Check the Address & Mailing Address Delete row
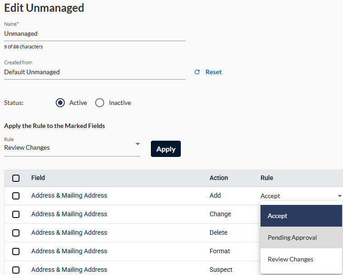Image resolution: width=343 pixels, height=275 pixels. pos(16,233)
